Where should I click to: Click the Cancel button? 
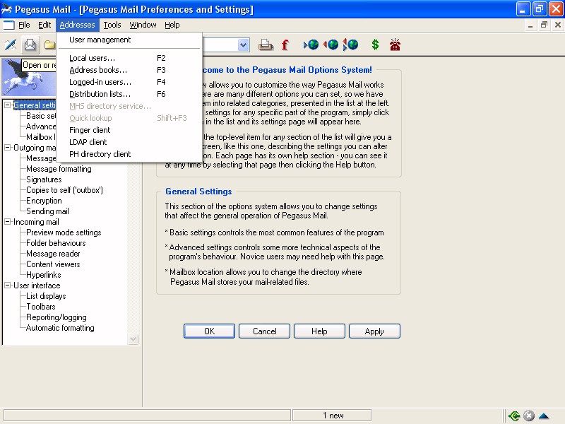pos(264,331)
